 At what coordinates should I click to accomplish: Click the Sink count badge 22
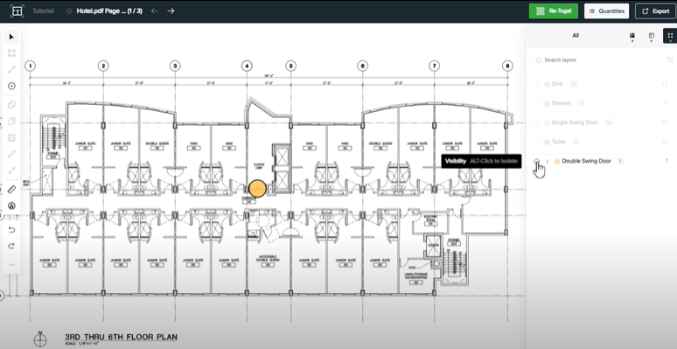pyautogui.click(x=574, y=84)
